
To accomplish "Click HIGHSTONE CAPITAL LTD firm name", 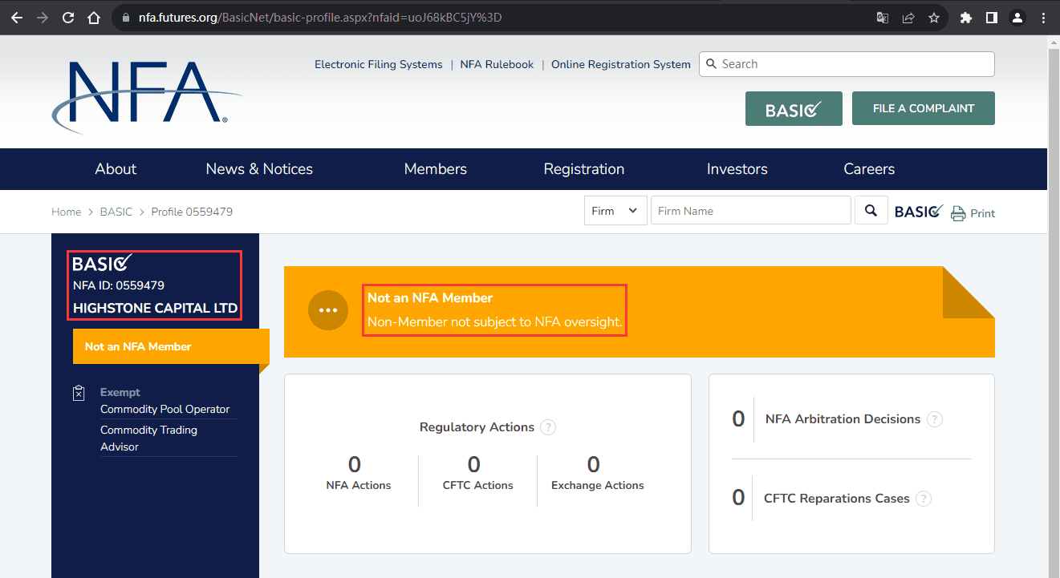I will coord(156,308).
